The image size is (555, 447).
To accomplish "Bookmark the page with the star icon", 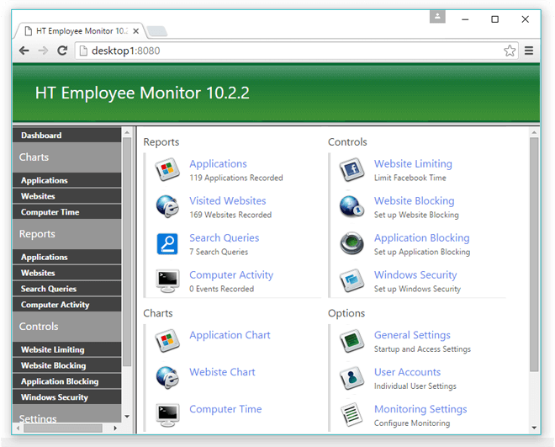I will 510,51.
